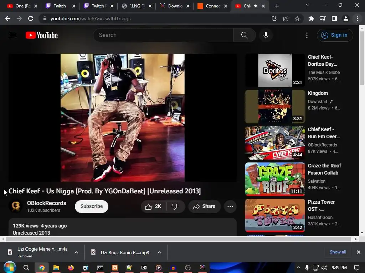Expand Uzi Oogie Mane download options

(76, 253)
